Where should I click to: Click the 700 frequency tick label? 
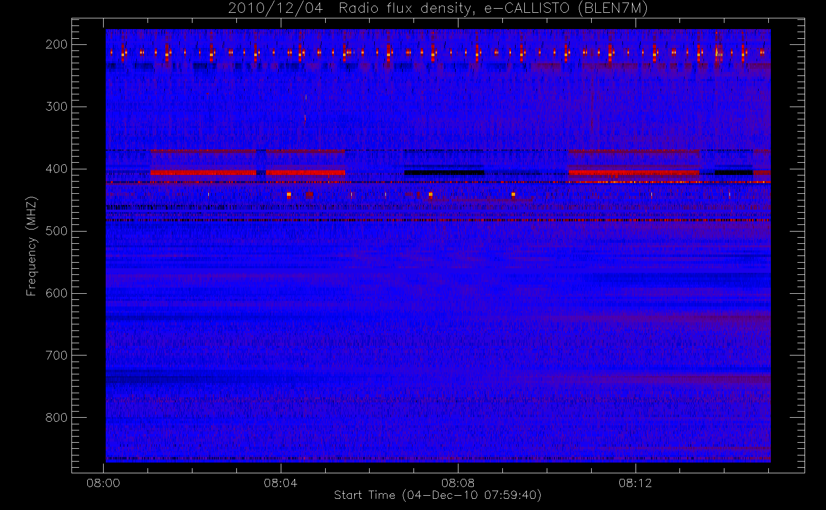57,355
